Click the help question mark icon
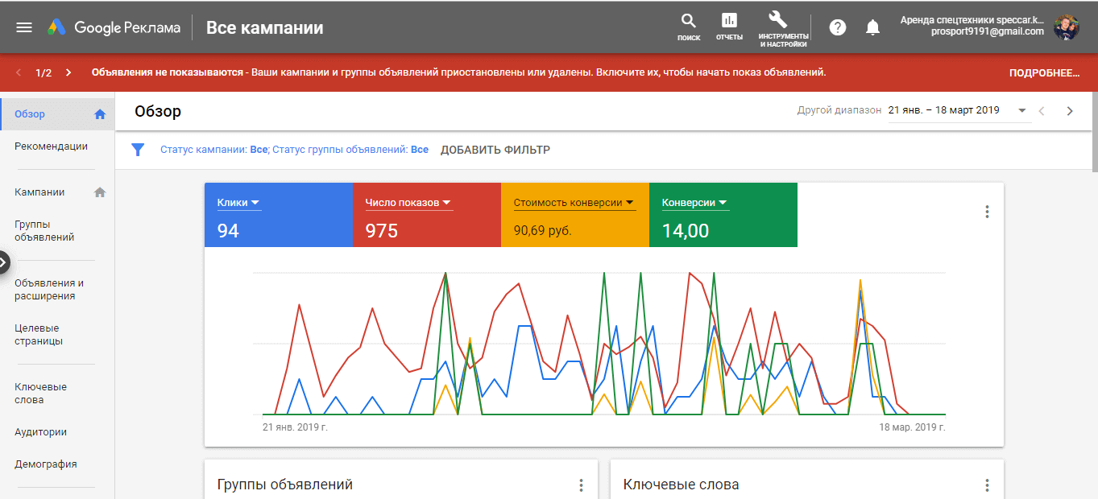 [x=838, y=27]
